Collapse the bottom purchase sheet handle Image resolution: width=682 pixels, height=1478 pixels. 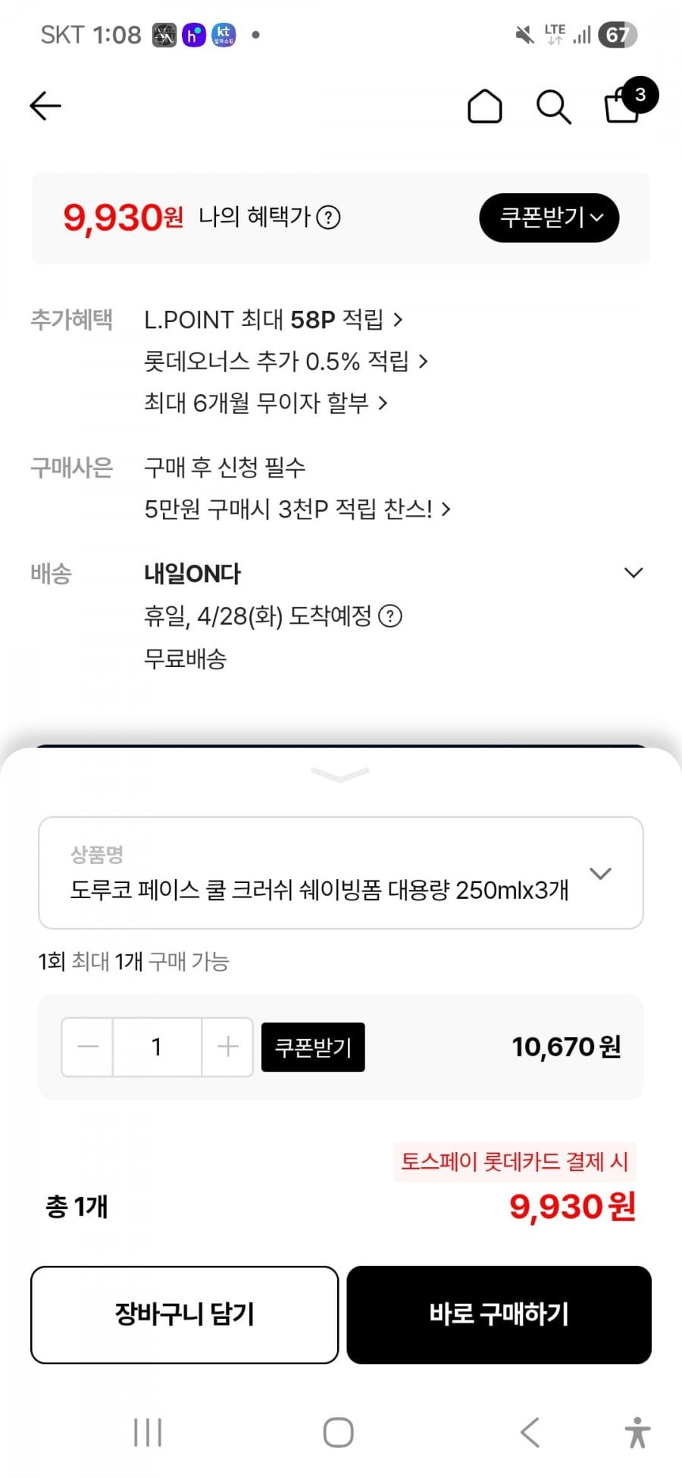point(340,774)
